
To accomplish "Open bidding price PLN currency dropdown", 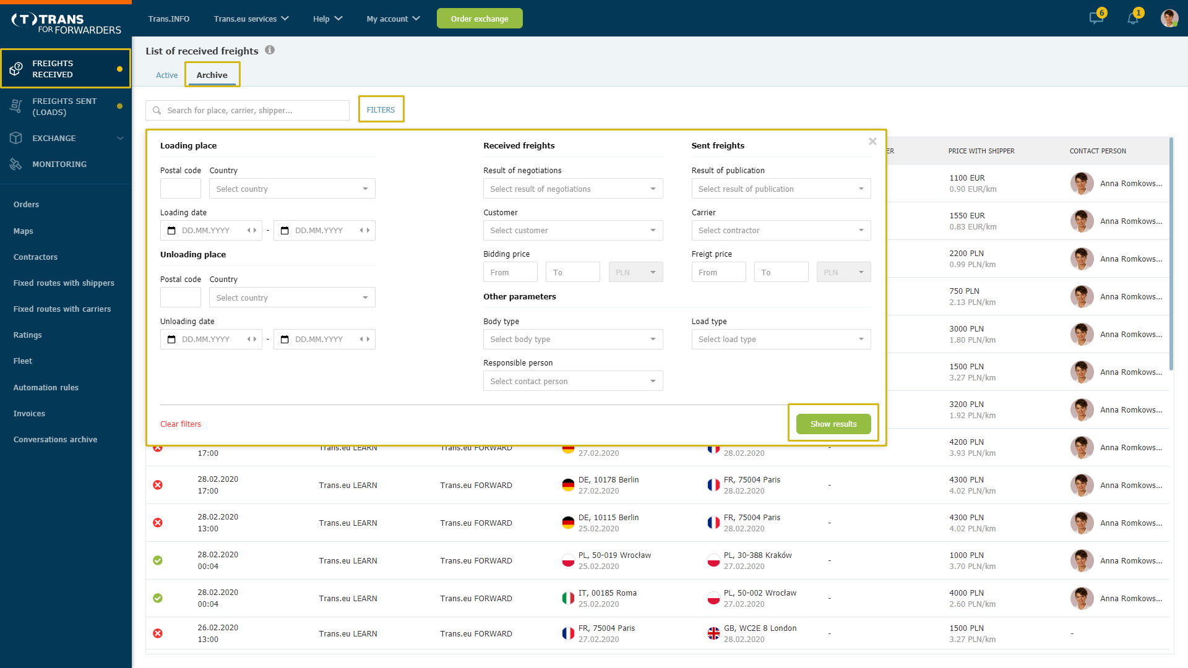I will [635, 272].
